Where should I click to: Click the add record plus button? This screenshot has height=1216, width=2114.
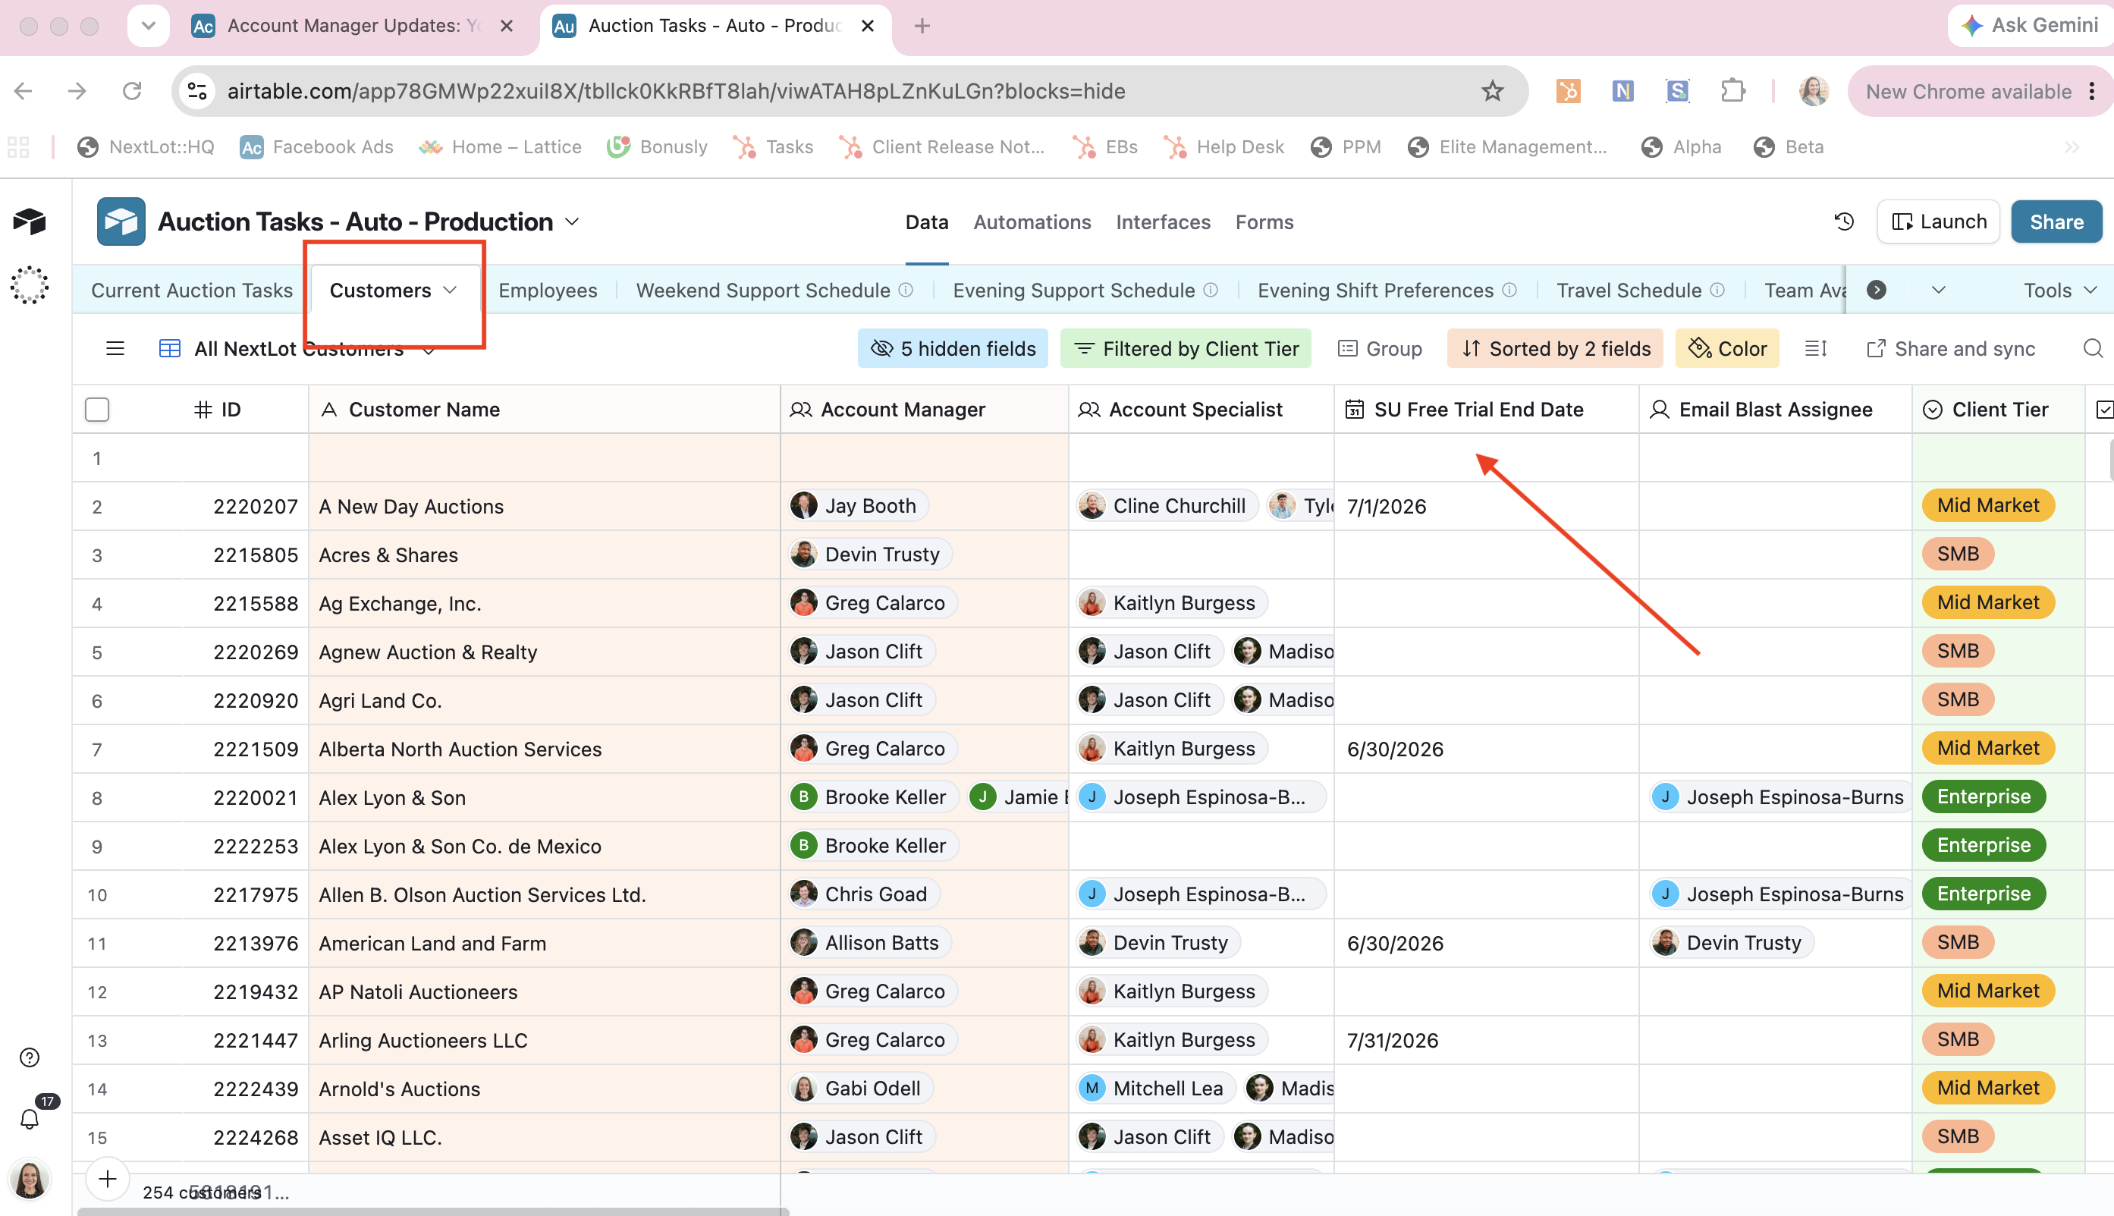(x=107, y=1180)
